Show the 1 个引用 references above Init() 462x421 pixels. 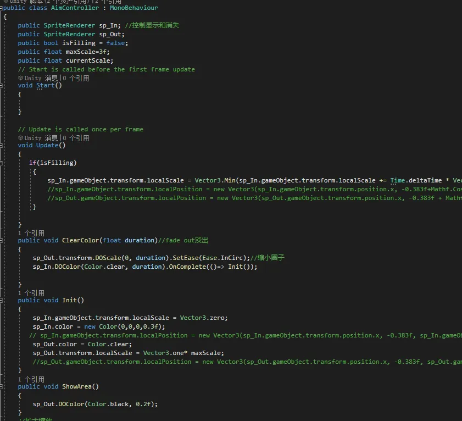(x=31, y=293)
